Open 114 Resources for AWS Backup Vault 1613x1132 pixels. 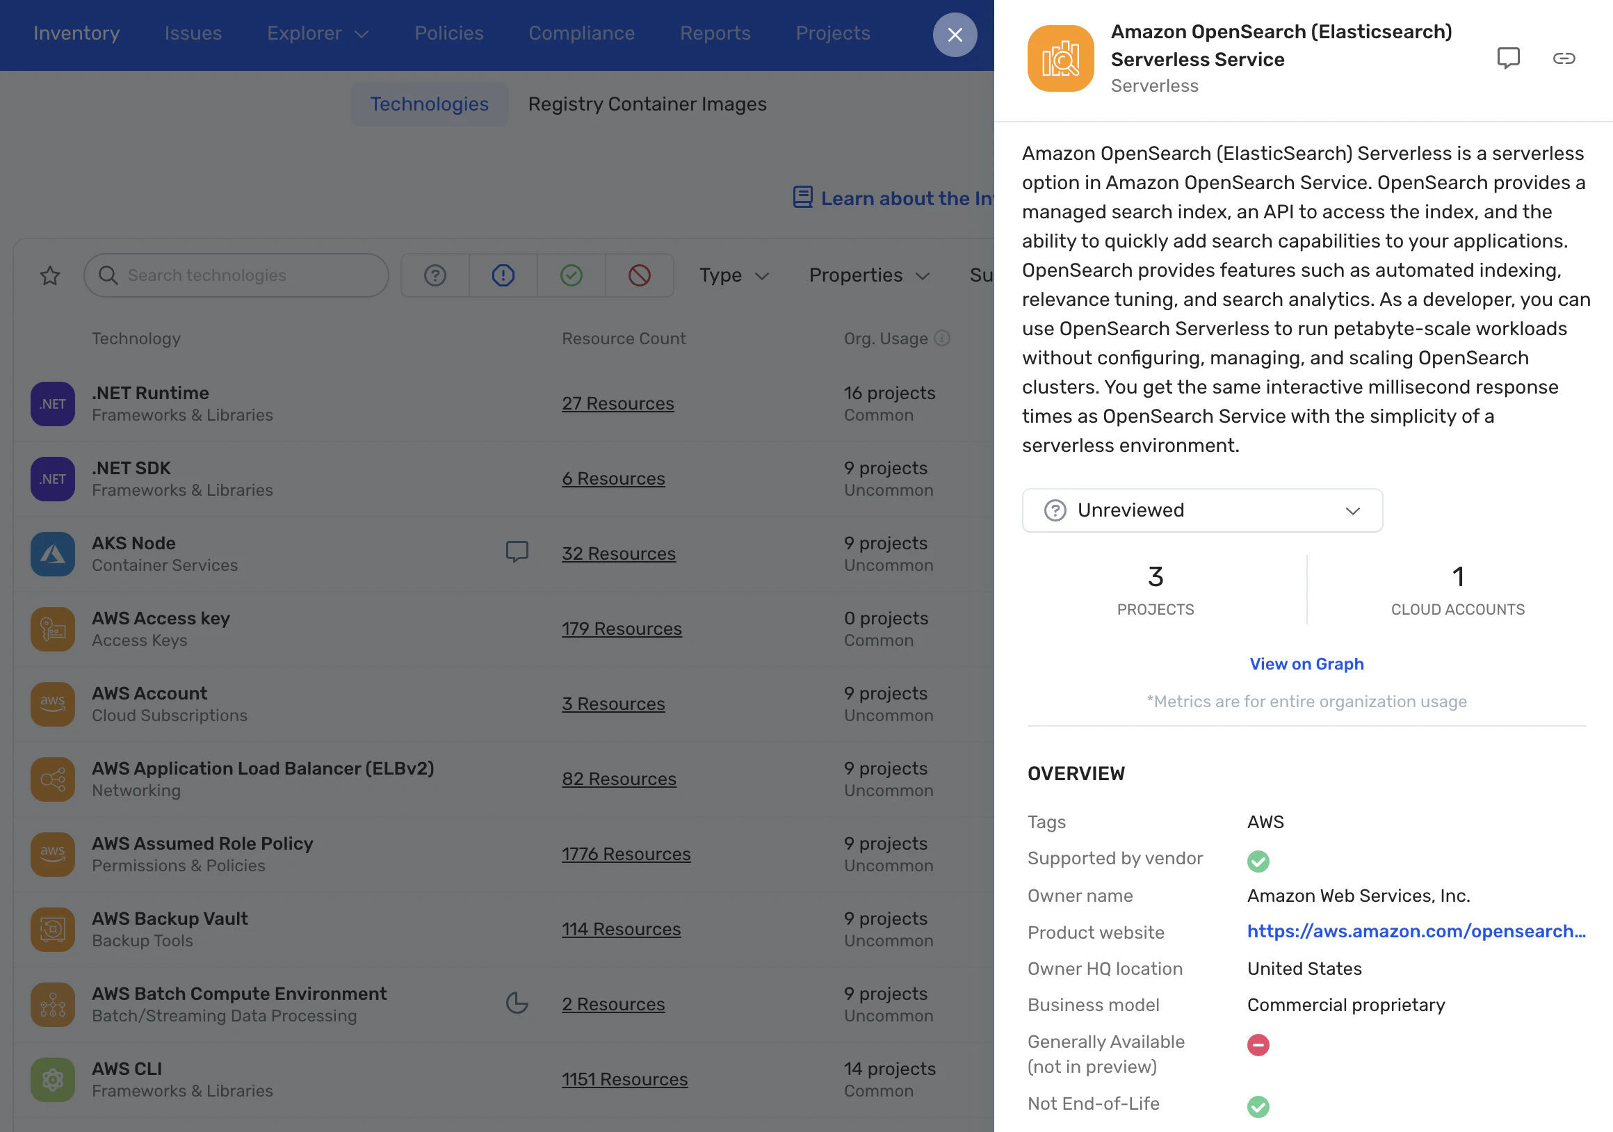coord(621,930)
